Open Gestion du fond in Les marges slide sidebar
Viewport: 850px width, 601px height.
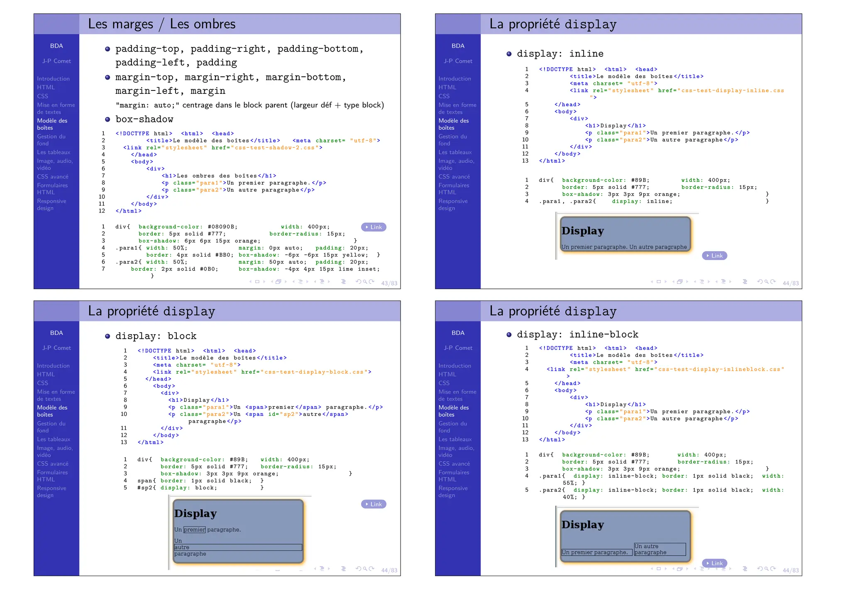pyautogui.click(x=51, y=140)
